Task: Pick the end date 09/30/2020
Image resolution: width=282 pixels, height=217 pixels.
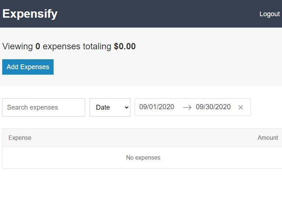Action: (x=213, y=107)
